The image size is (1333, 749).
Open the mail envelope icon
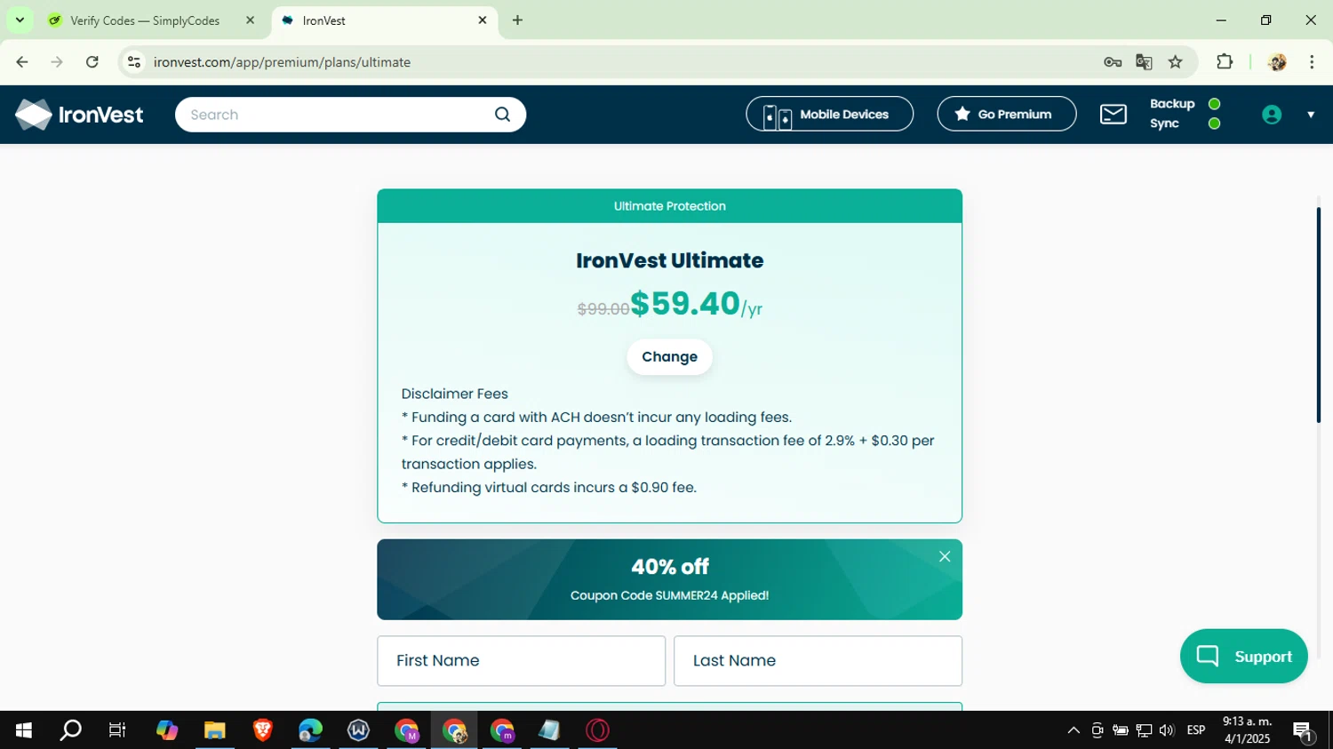pos(1113,114)
